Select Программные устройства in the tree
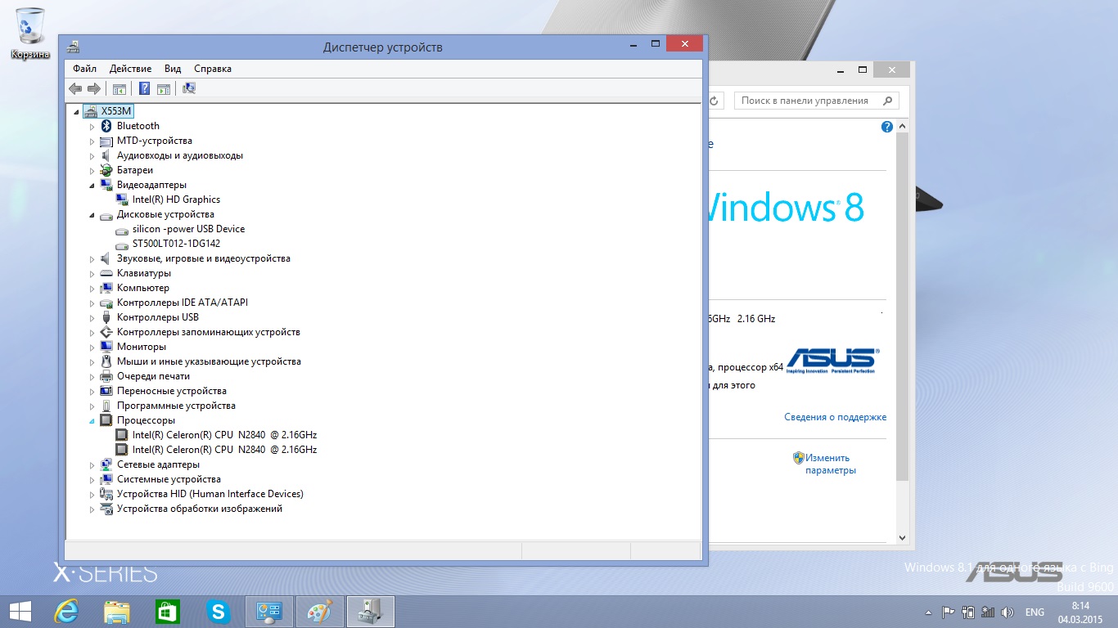Viewport: 1118px width, 628px height. coord(176,406)
